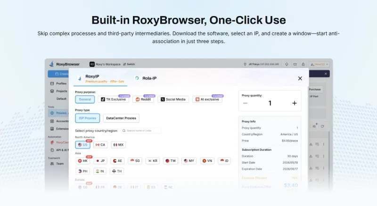Click the 2026/05/18 start date
377x206 pixels.
(x=290, y=163)
